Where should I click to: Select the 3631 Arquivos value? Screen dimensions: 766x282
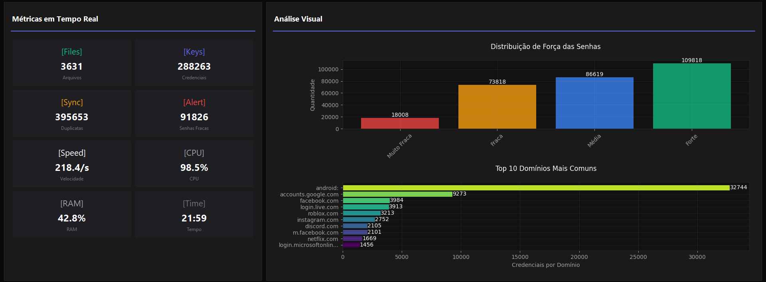tap(72, 67)
